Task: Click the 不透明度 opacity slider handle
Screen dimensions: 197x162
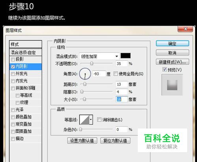Action: pos(92,63)
